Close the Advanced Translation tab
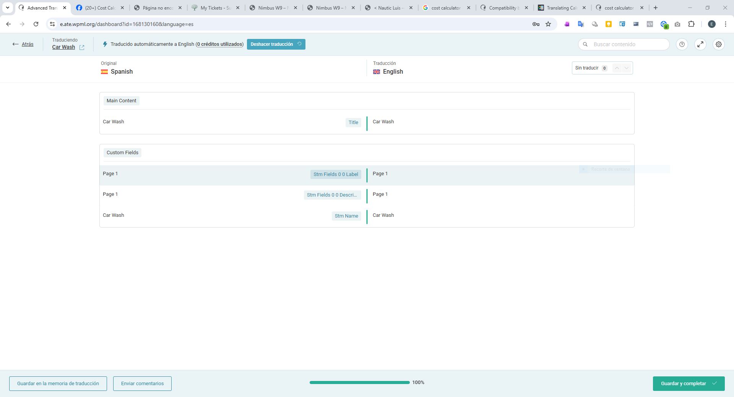 65,8
